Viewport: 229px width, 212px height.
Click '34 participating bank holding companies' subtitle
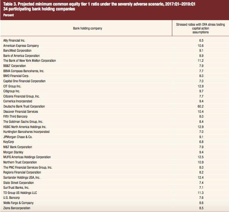pyautogui.click(x=39, y=9)
